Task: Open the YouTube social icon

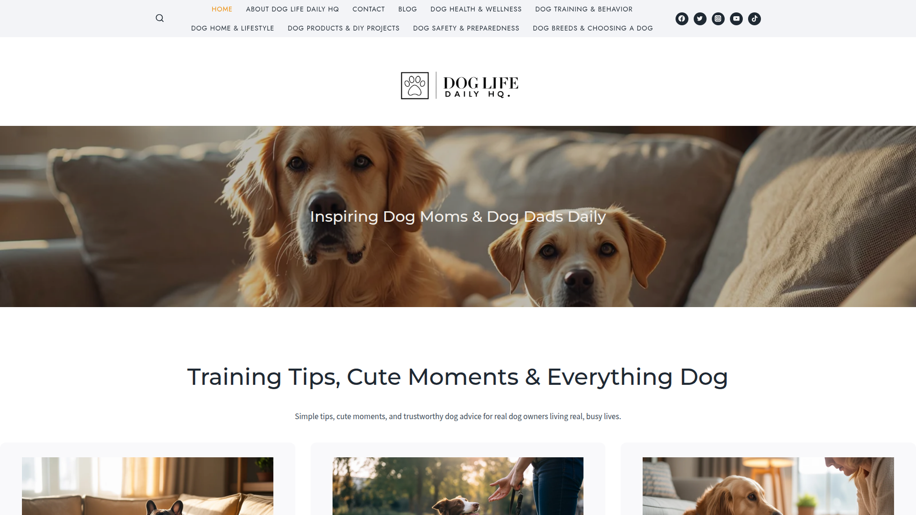Action: [x=736, y=19]
